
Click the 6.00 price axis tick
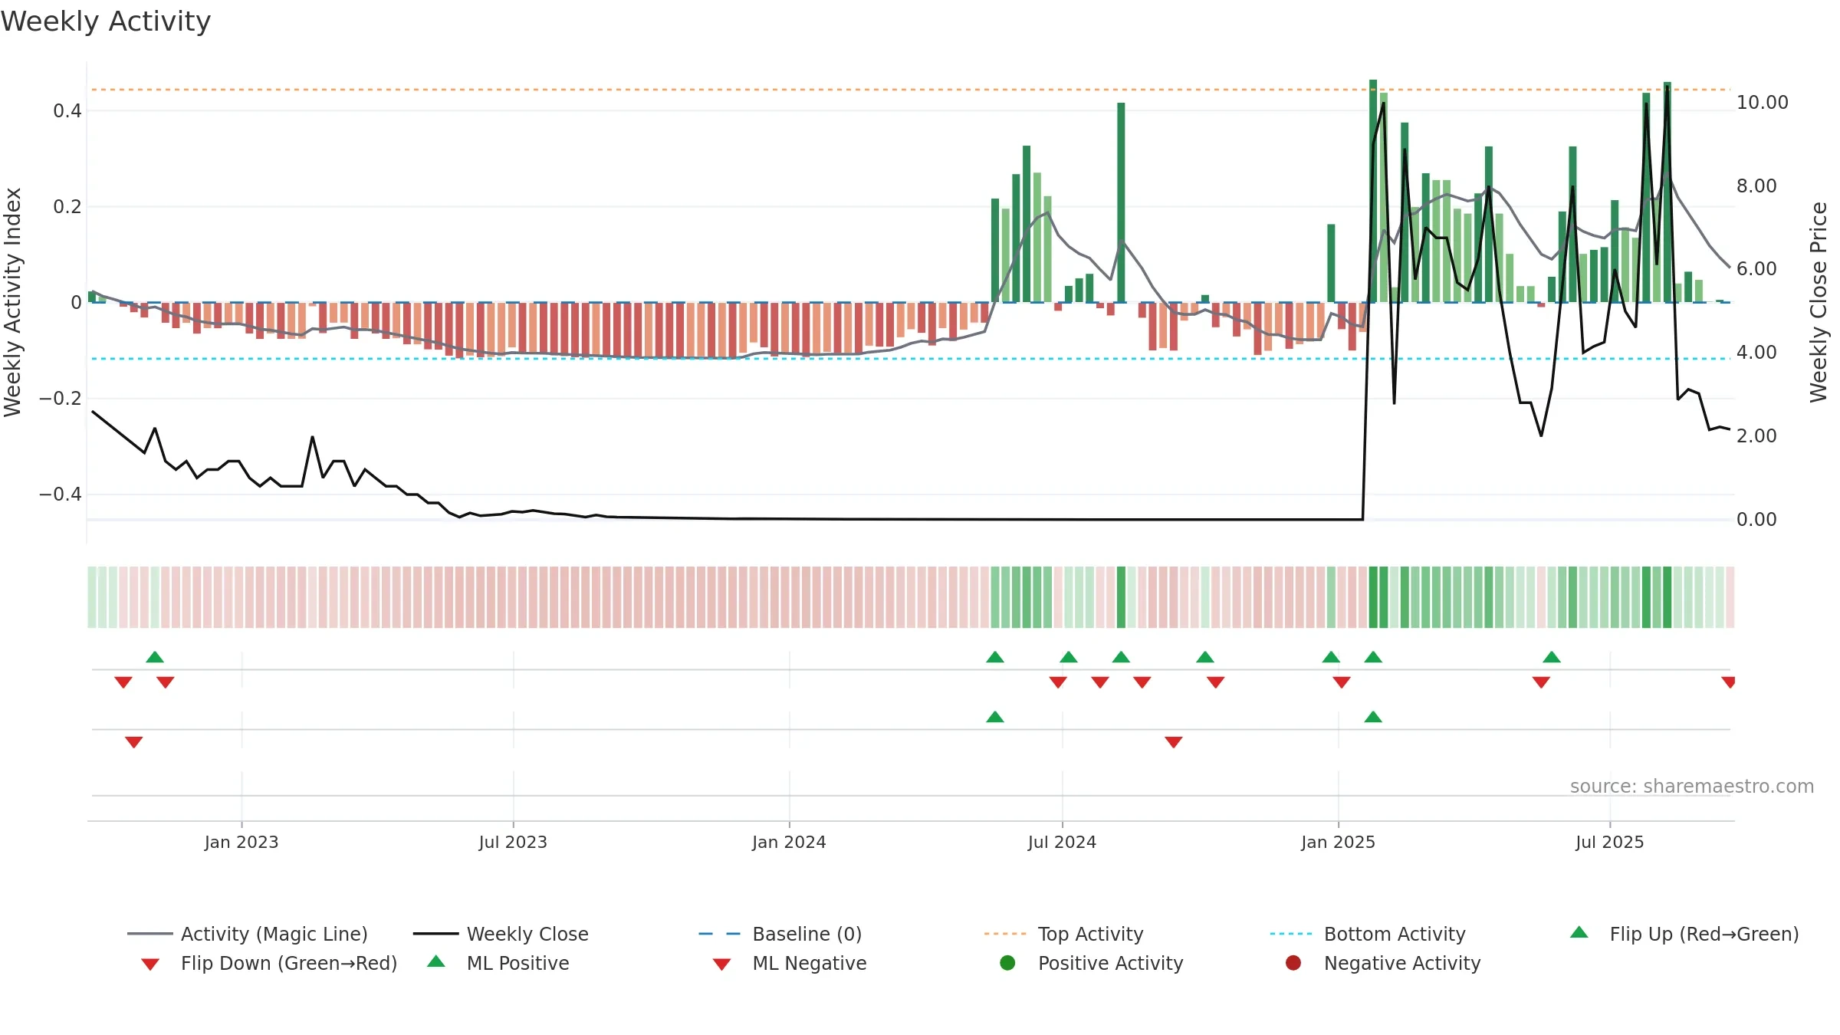click(1756, 269)
